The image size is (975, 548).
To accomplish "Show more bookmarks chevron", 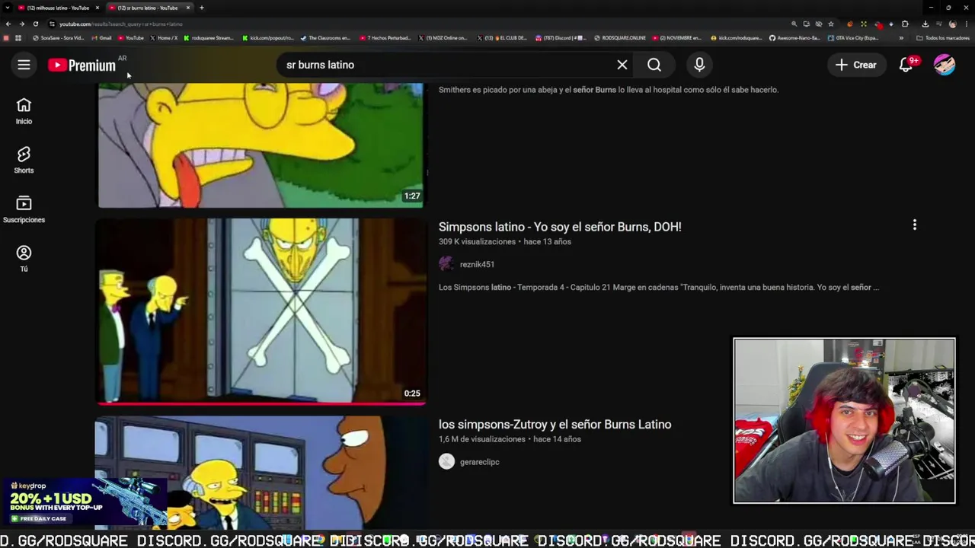I will click(x=901, y=38).
